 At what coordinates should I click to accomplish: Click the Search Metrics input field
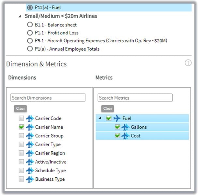point(135,98)
